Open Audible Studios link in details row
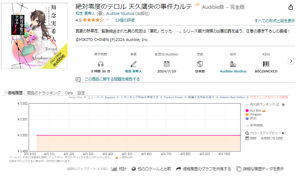Screen dimensions: 301x183 233,71
